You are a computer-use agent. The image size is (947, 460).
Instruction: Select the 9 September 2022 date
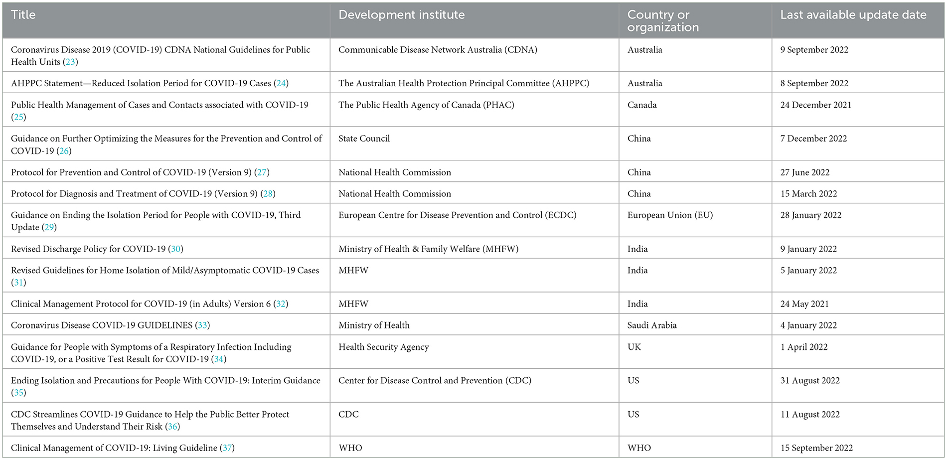point(814,50)
